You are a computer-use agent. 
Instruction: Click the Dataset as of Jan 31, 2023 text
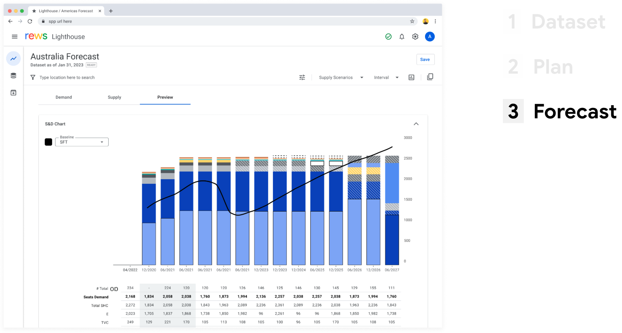point(57,65)
